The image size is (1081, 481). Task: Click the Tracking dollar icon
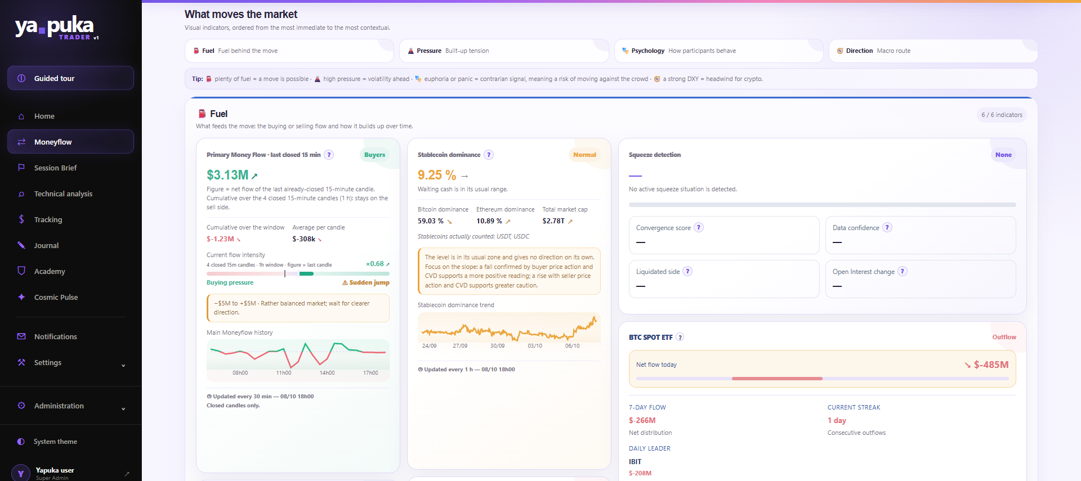21,219
